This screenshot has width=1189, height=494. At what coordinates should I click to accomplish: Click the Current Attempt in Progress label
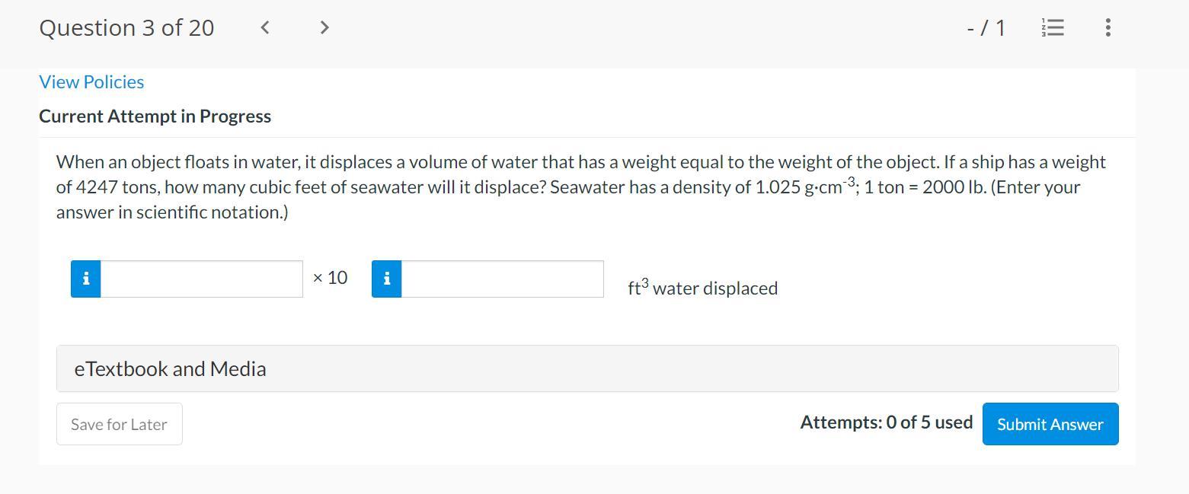[155, 116]
